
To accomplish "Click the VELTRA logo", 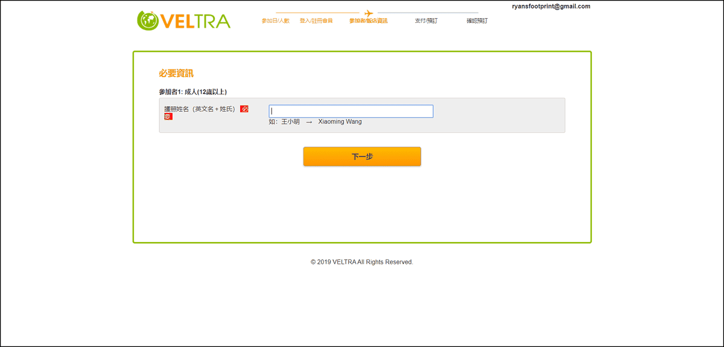I will 183,21.
